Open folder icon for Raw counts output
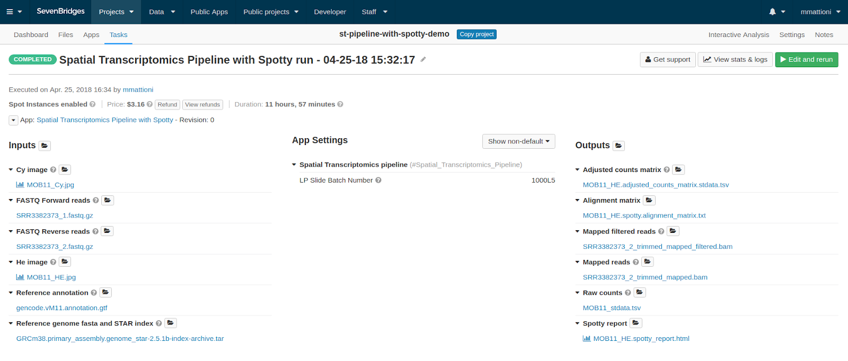 tap(640, 292)
